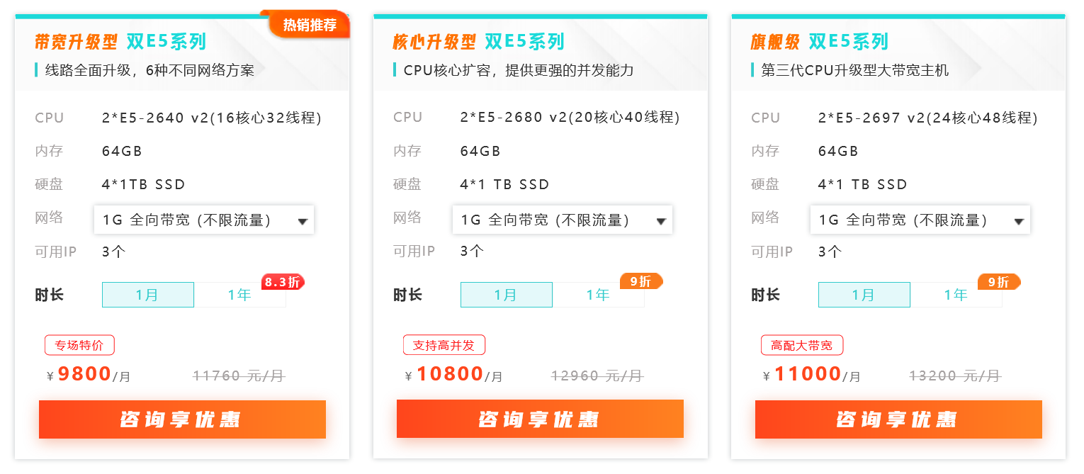Select 1月 duration for 旗舰级

(x=864, y=295)
